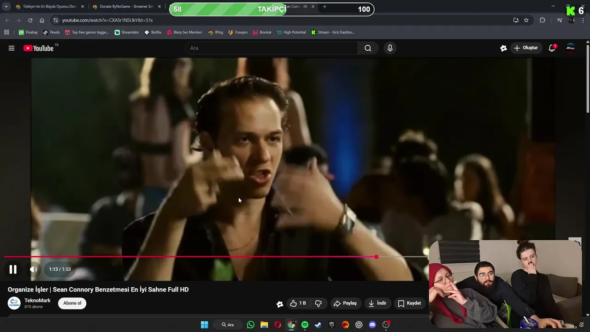Open WhatsApp from the taskbar
Screen dimensions: 590x332
(251, 325)
